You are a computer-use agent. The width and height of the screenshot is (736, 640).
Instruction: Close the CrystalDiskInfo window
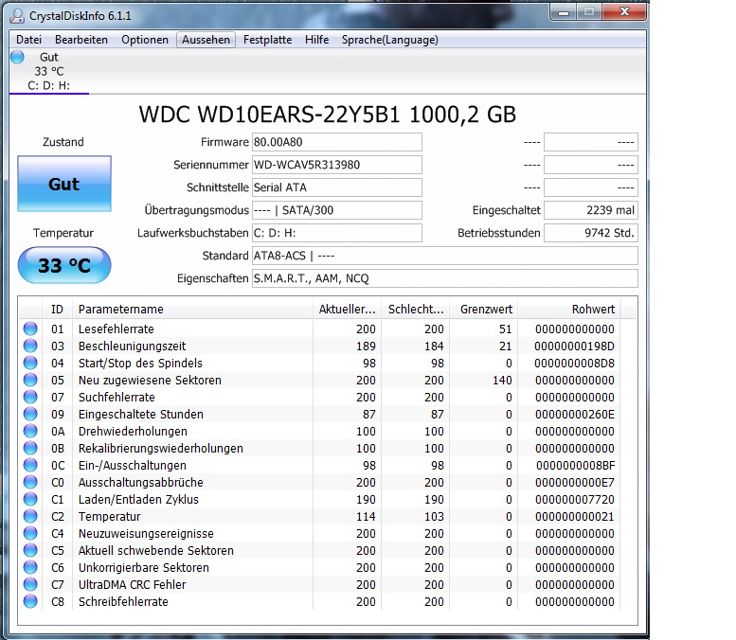624,12
